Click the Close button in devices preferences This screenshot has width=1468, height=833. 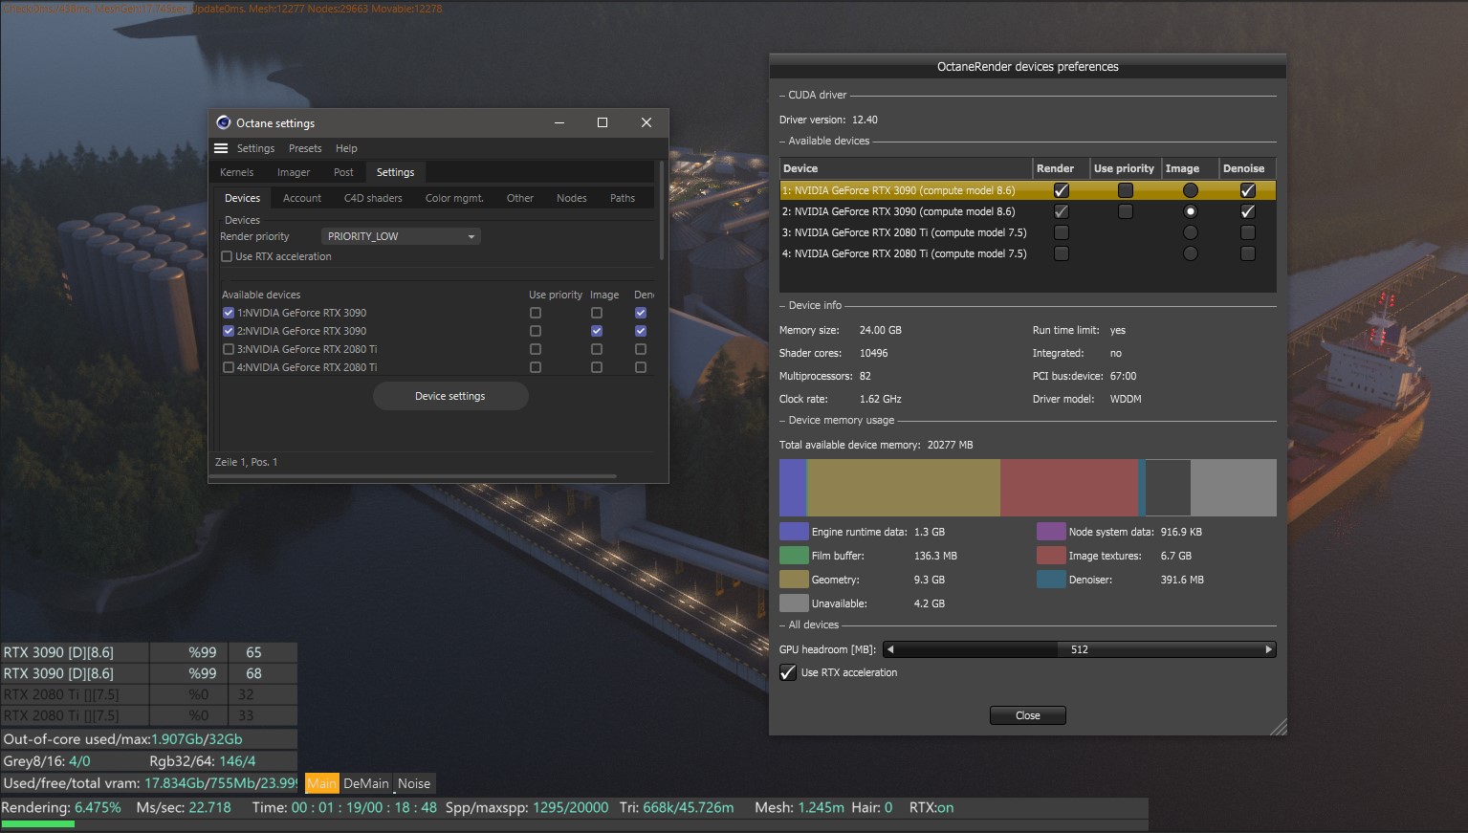coord(1028,715)
